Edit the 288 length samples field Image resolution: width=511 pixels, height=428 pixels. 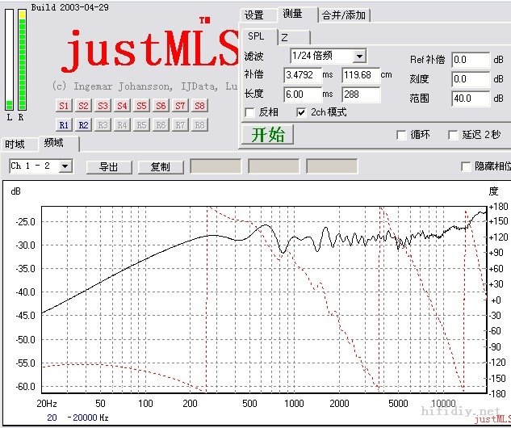[361, 94]
